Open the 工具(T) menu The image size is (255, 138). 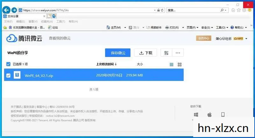61,21
